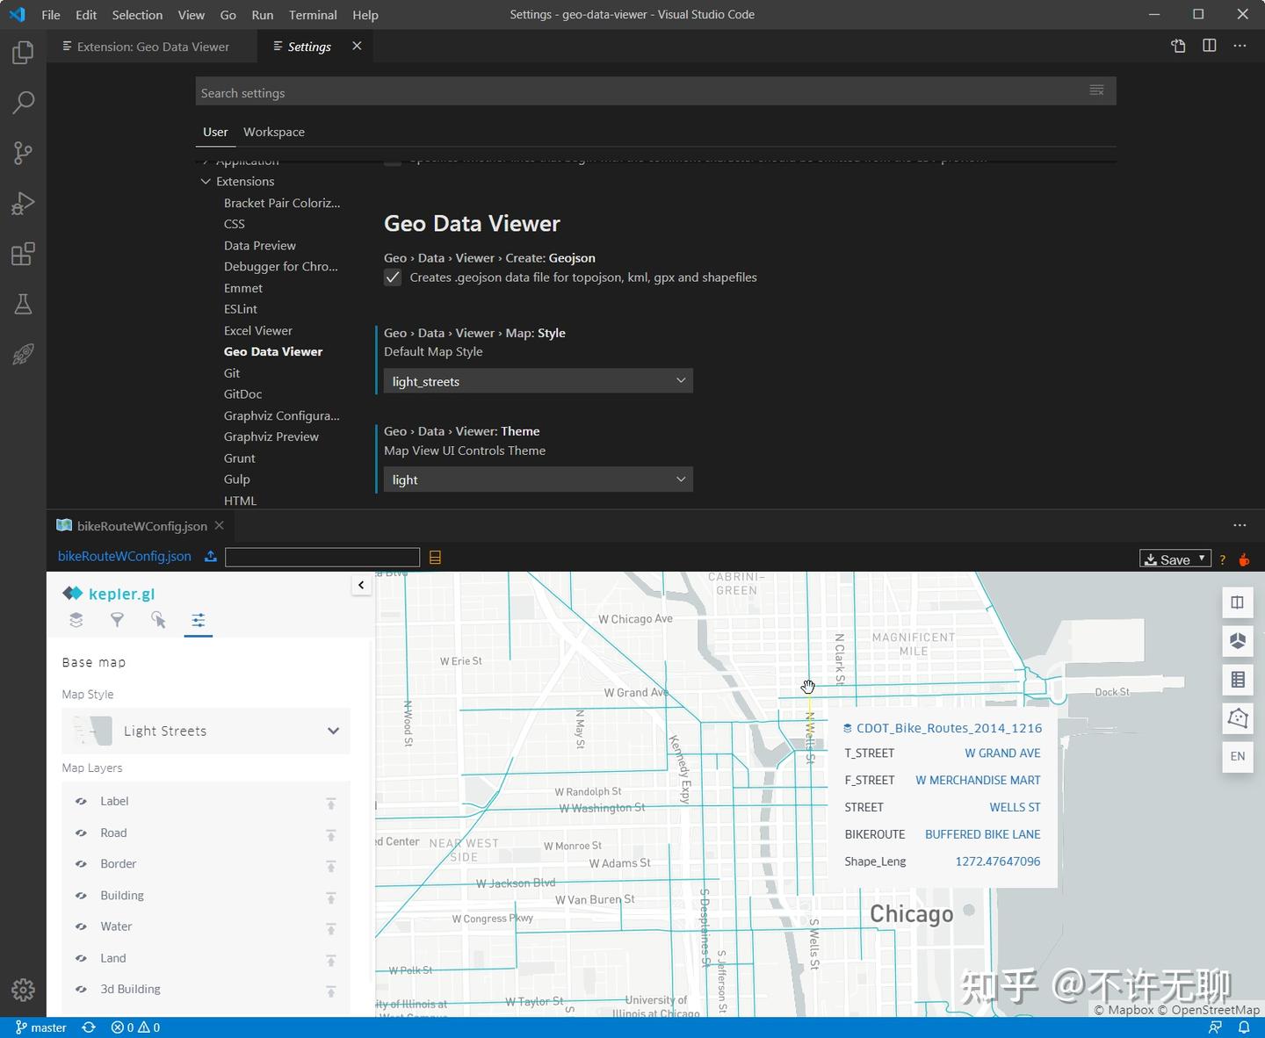
Task: Open the Map Style light_streets dropdown
Action: tap(539, 381)
